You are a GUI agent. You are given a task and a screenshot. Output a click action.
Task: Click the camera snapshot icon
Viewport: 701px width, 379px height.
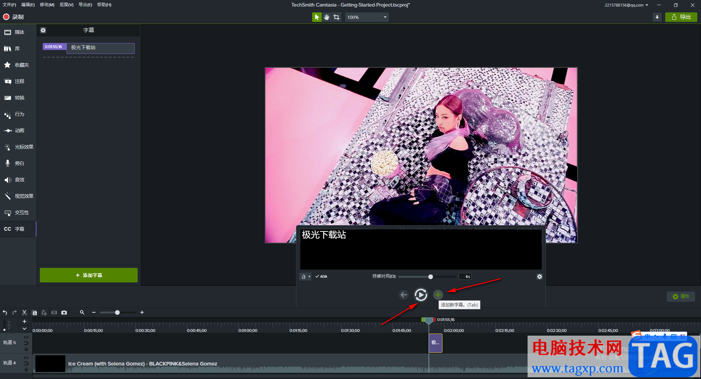point(64,313)
